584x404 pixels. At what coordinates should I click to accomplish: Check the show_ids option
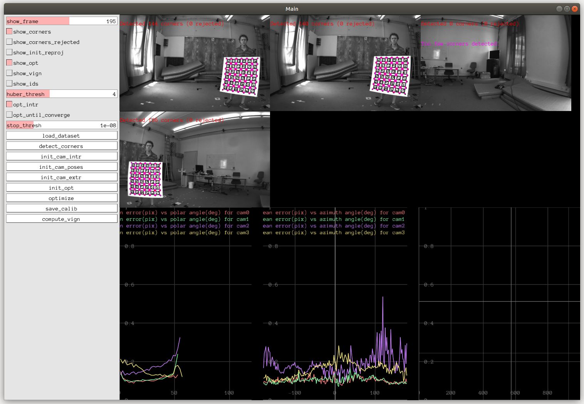pyautogui.click(x=9, y=84)
